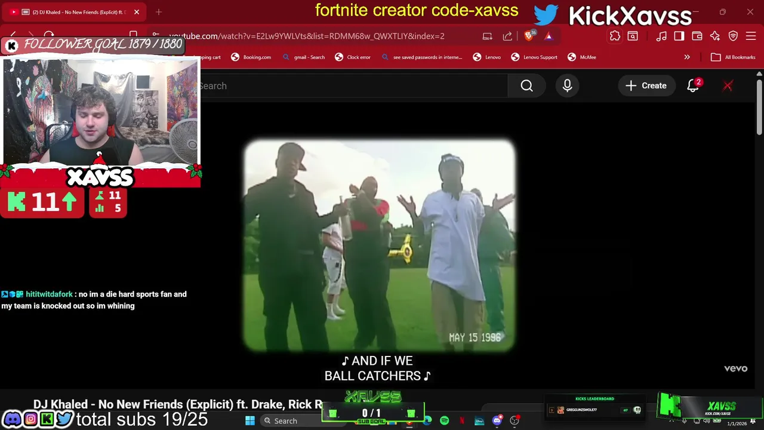Viewport: 764px width, 430px height.
Task: Open the Booking.com bookmark
Action: tap(251, 57)
